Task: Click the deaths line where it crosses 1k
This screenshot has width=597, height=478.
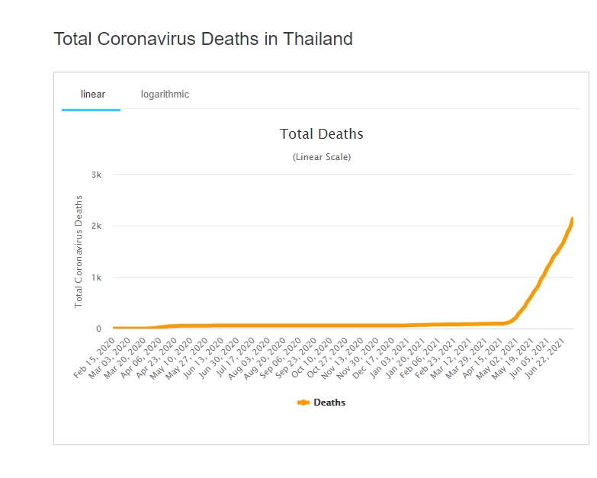Action: 542,277
